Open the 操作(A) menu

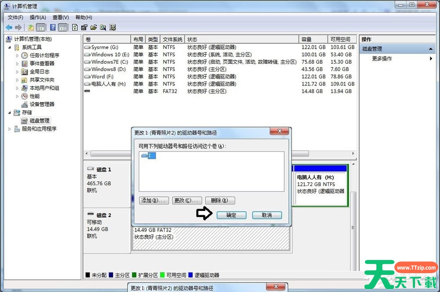click(x=38, y=17)
